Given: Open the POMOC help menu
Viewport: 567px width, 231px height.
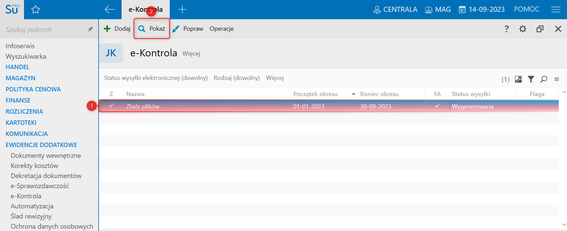Looking at the screenshot, I should (x=526, y=9).
